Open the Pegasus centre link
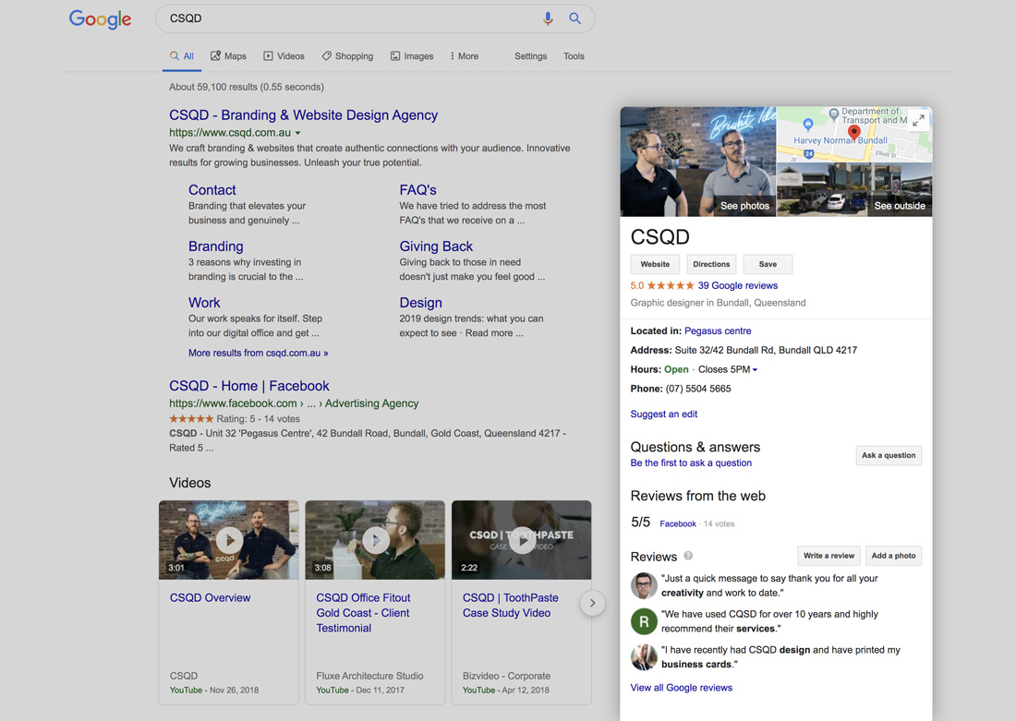The width and height of the screenshot is (1016, 721). [x=718, y=331]
